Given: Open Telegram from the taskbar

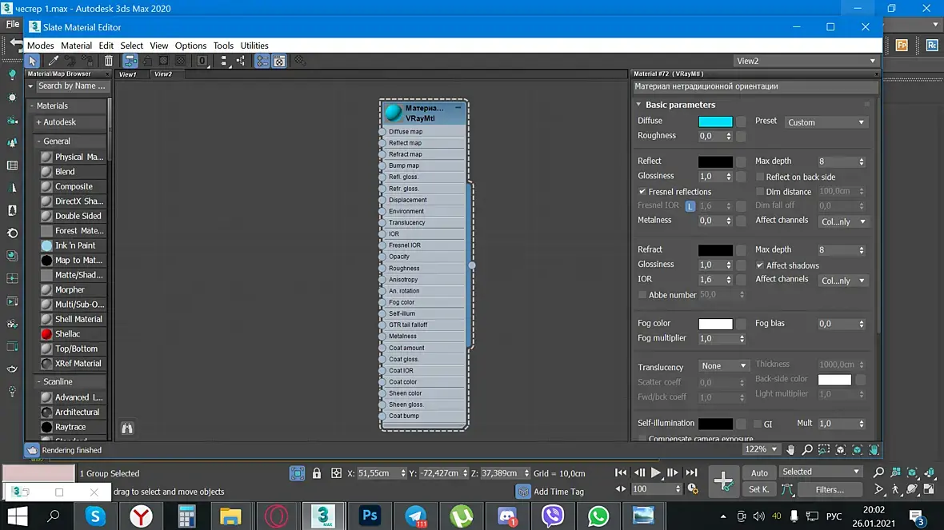Looking at the screenshot, I should point(415,516).
